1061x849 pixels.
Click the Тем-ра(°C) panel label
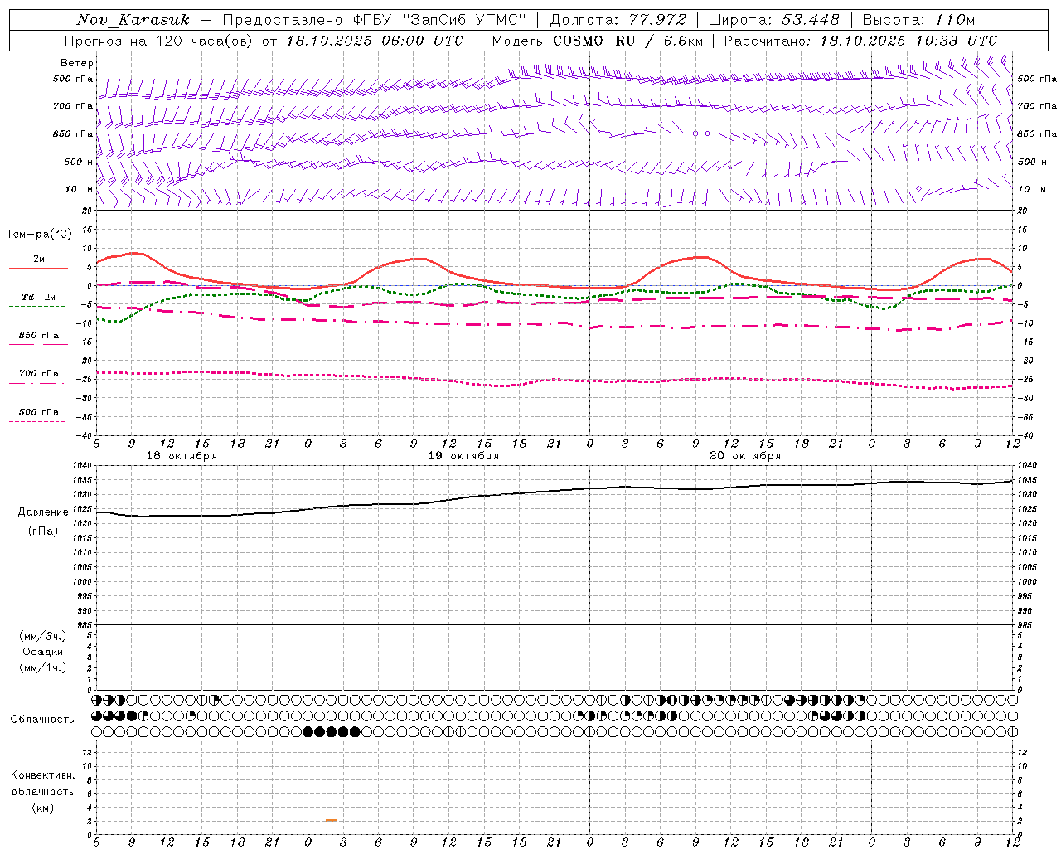(x=39, y=235)
